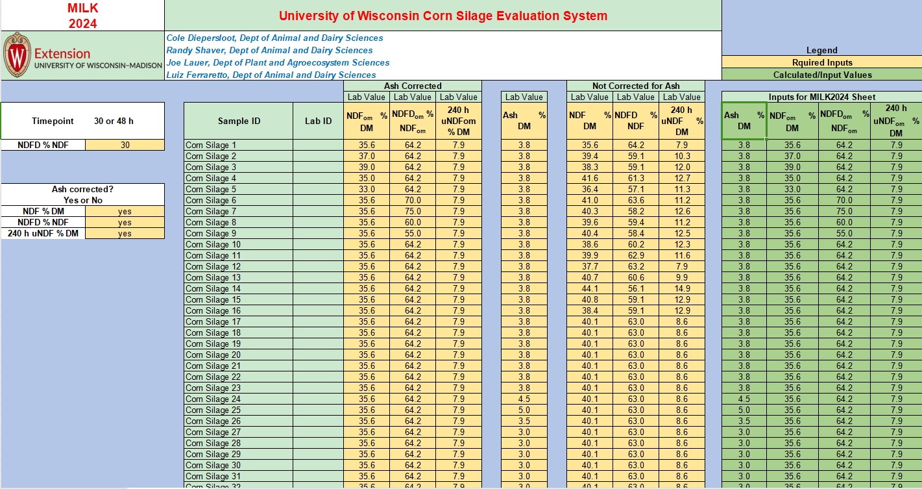The height and width of the screenshot is (489, 922).
Task: Select the 'Not Corrected for Ash' section header
Action: pyautogui.click(x=636, y=86)
